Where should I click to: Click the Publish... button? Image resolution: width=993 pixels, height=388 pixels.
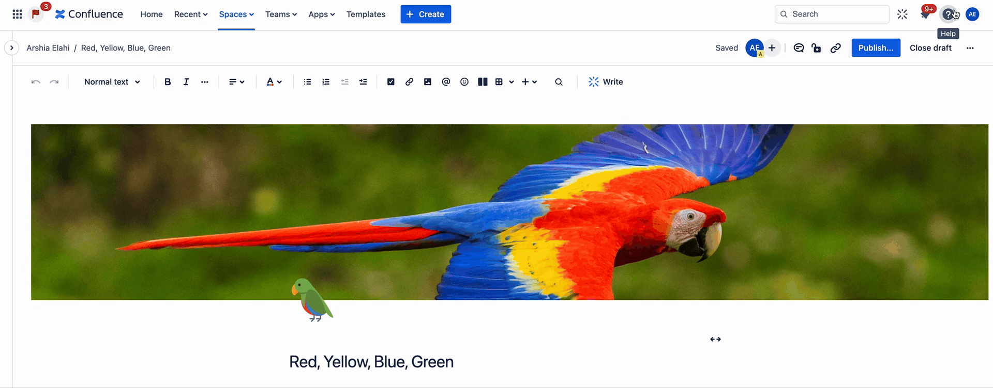[x=876, y=47]
